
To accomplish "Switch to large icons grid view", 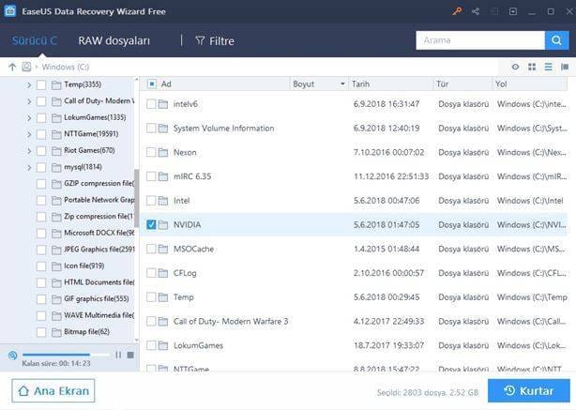I will click(532, 67).
